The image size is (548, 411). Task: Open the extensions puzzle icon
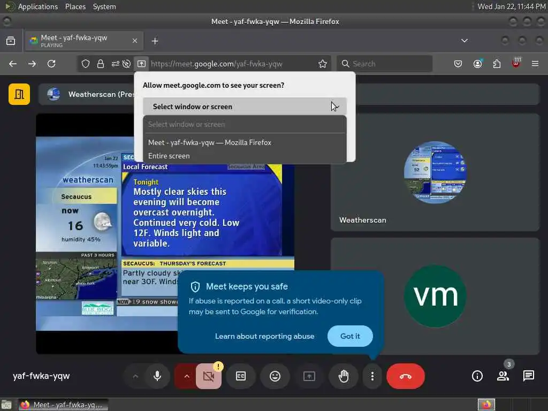pyautogui.click(x=497, y=64)
